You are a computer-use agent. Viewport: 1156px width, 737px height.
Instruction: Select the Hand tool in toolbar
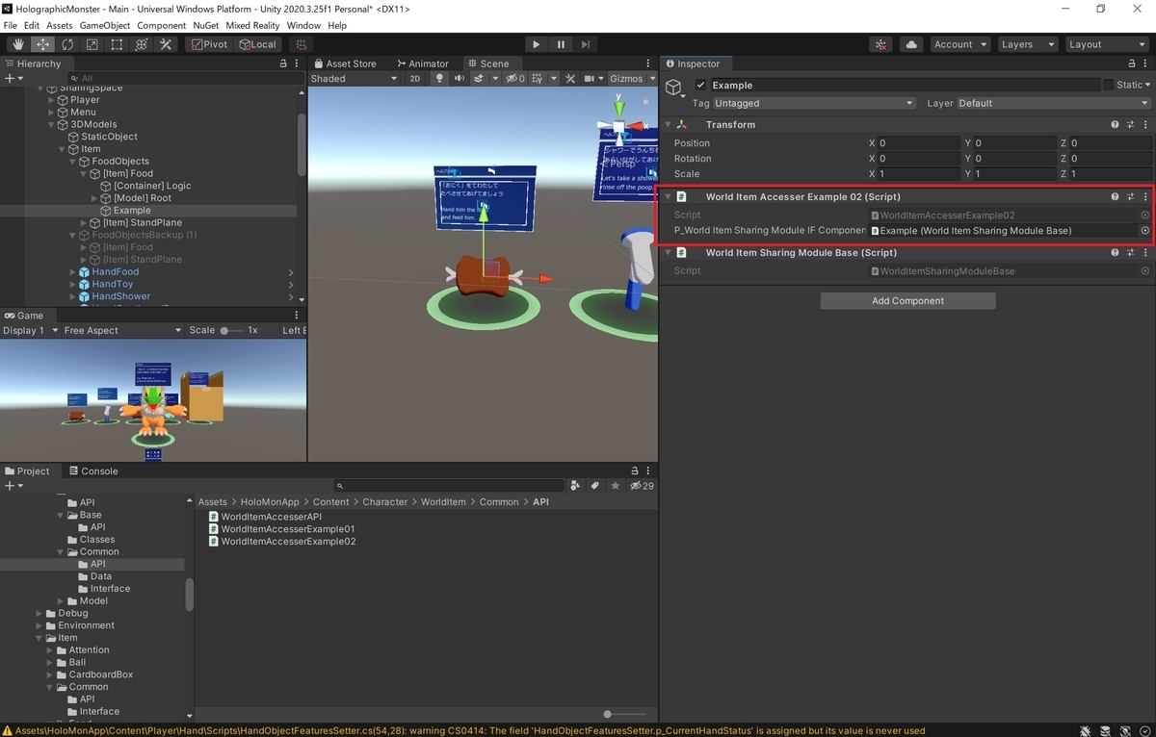pos(19,44)
